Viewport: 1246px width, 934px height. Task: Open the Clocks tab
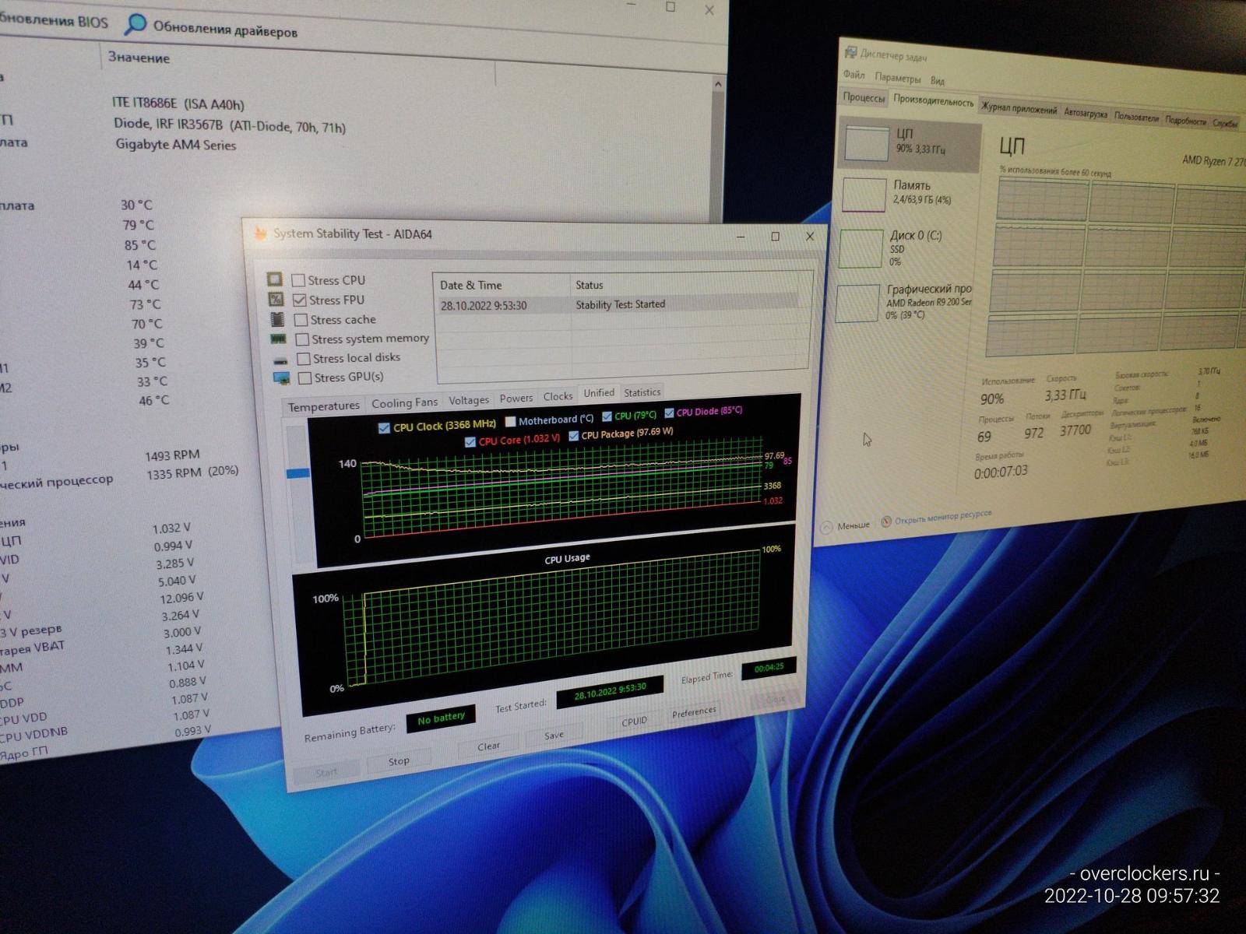[x=558, y=396]
